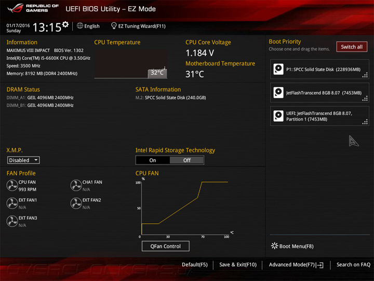Select the UEFI JetFlashTranscend Partition 1 drive icon
This screenshot has width=374, height=281.
point(278,116)
